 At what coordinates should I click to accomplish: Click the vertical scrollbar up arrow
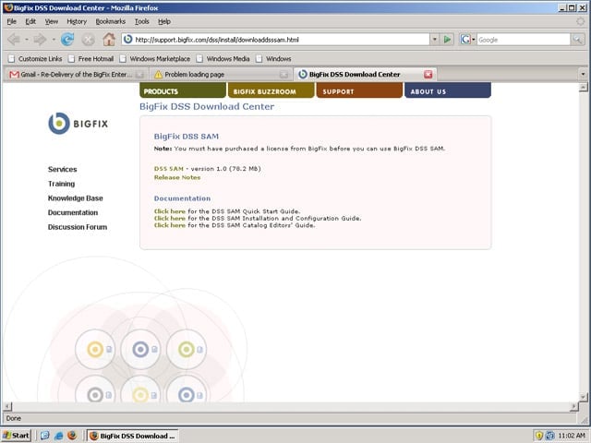coord(583,87)
